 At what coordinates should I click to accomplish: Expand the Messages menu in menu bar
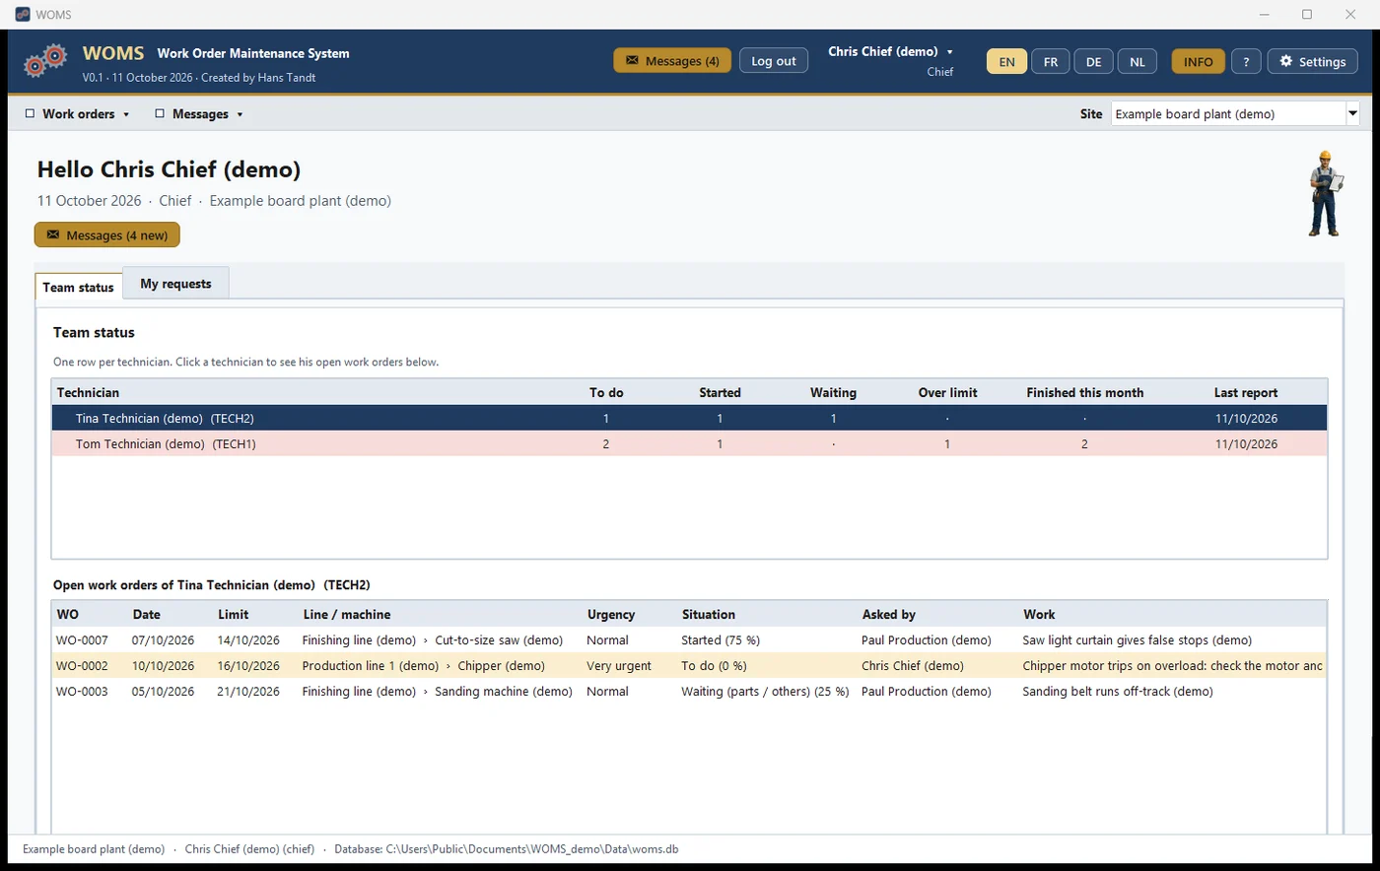click(x=198, y=114)
